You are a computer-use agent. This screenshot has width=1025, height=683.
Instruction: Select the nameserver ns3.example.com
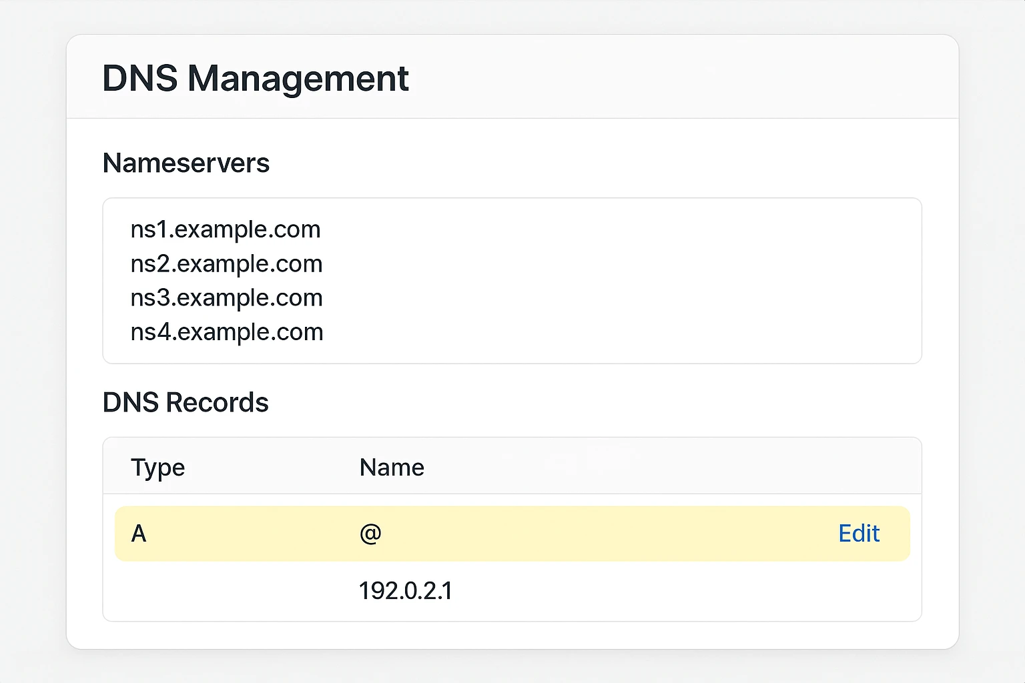point(226,298)
